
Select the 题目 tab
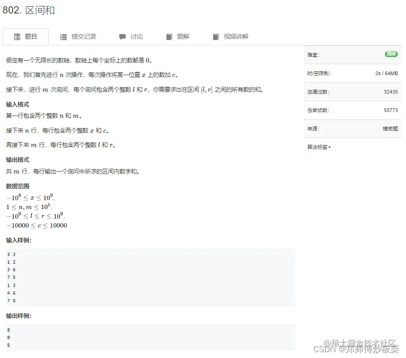click(x=30, y=36)
